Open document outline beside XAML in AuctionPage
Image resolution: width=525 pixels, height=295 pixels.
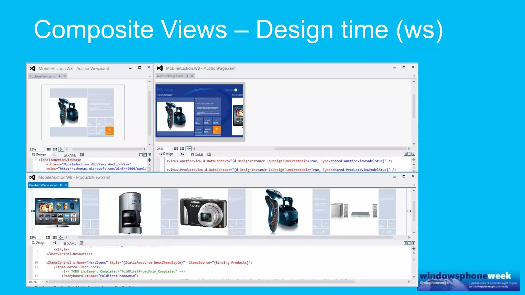click(x=209, y=154)
